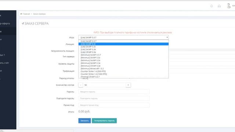Focus the Пароль input field

pos(114,92)
